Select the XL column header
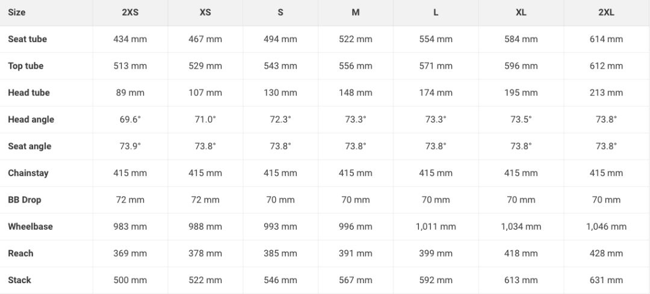650x294 pixels. point(521,12)
